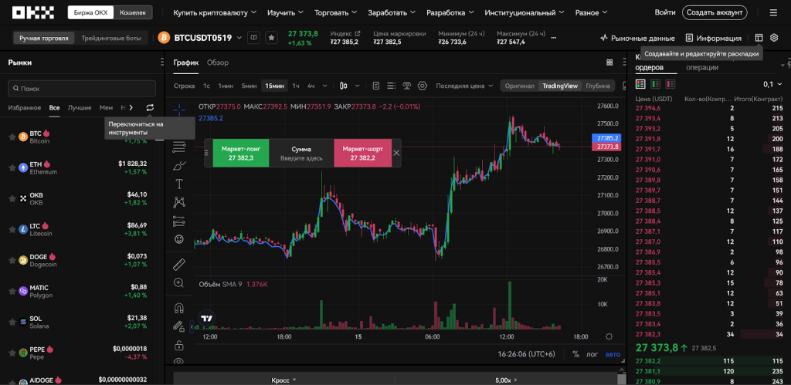
Task: Open the chart settings gear
Action: [x=422, y=86]
